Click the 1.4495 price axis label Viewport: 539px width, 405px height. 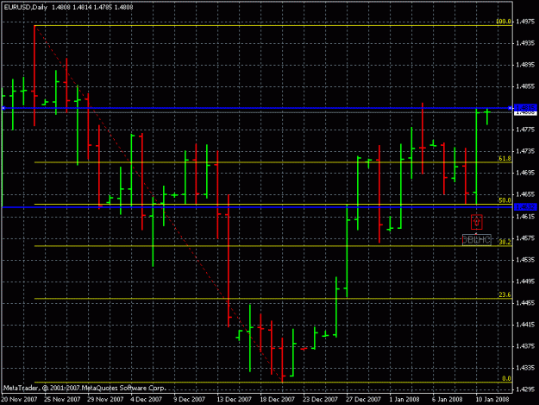point(525,282)
